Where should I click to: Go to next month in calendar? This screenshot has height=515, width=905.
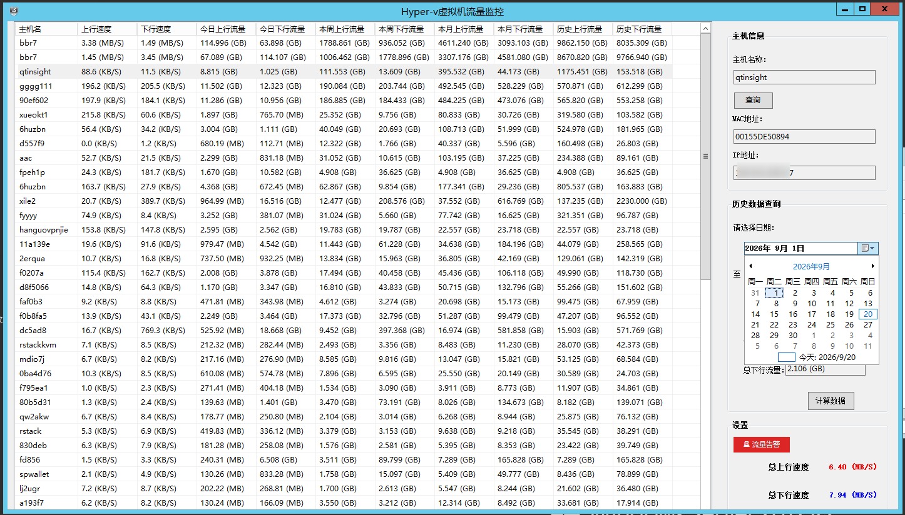872,266
